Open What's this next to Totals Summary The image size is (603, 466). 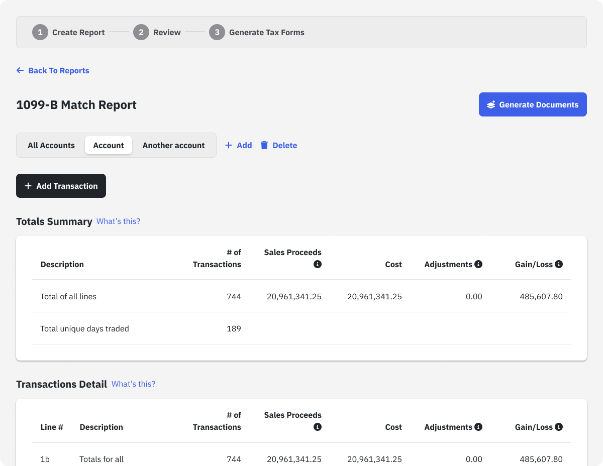click(118, 221)
